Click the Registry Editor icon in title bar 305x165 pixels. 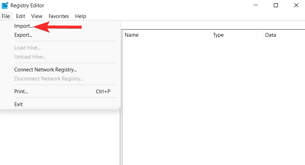point(5,6)
